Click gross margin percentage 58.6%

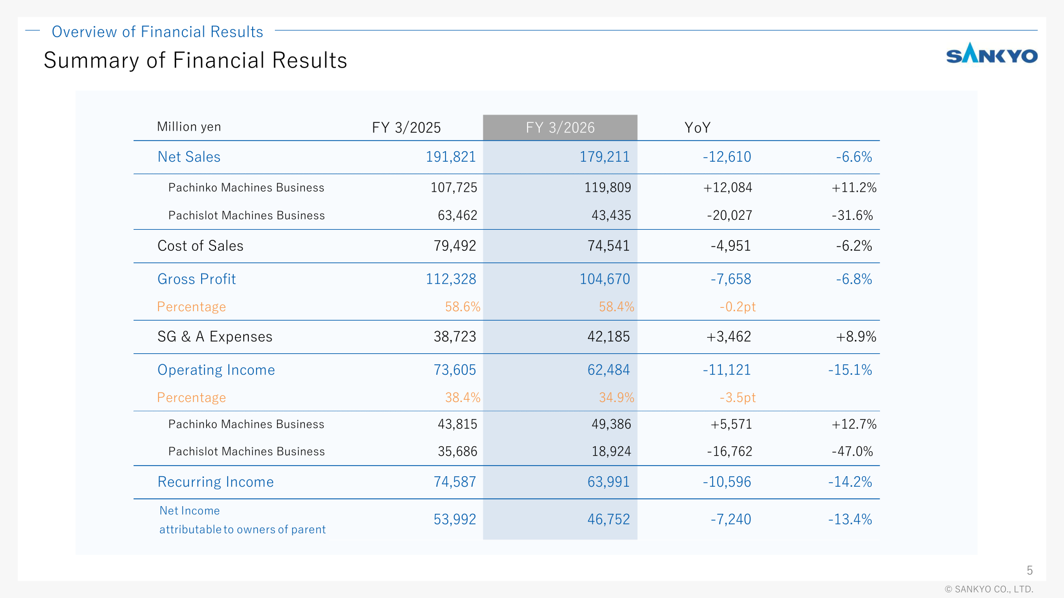click(463, 307)
